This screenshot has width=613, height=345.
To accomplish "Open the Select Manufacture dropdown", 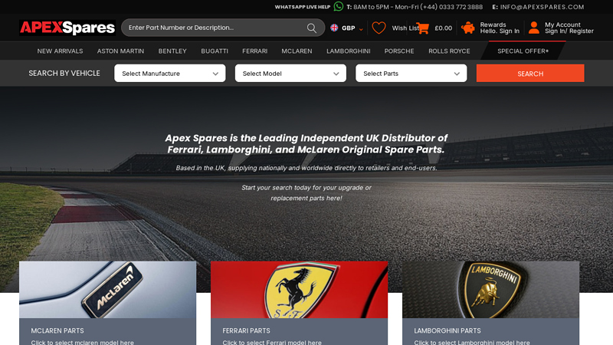I will click(169, 73).
